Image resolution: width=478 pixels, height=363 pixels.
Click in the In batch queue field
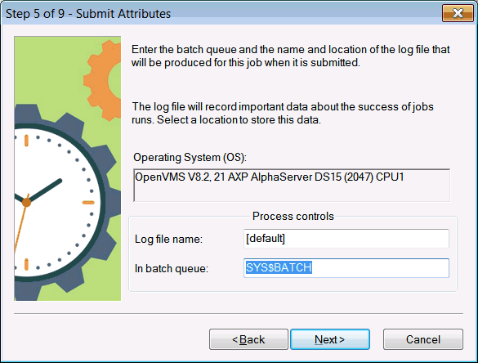[x=346, y=268]
